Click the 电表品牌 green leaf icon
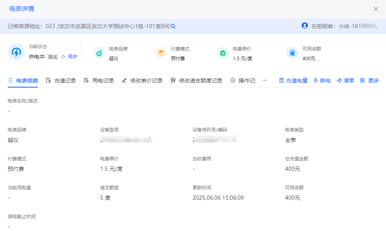The height and width of the screenshot is (231, 386). click(99, 53)
